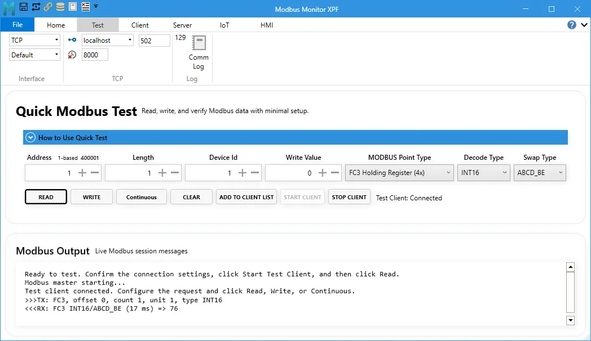591x341 pixels.
Task: Click the Save floppy disk icon
Action: point(23,6)
